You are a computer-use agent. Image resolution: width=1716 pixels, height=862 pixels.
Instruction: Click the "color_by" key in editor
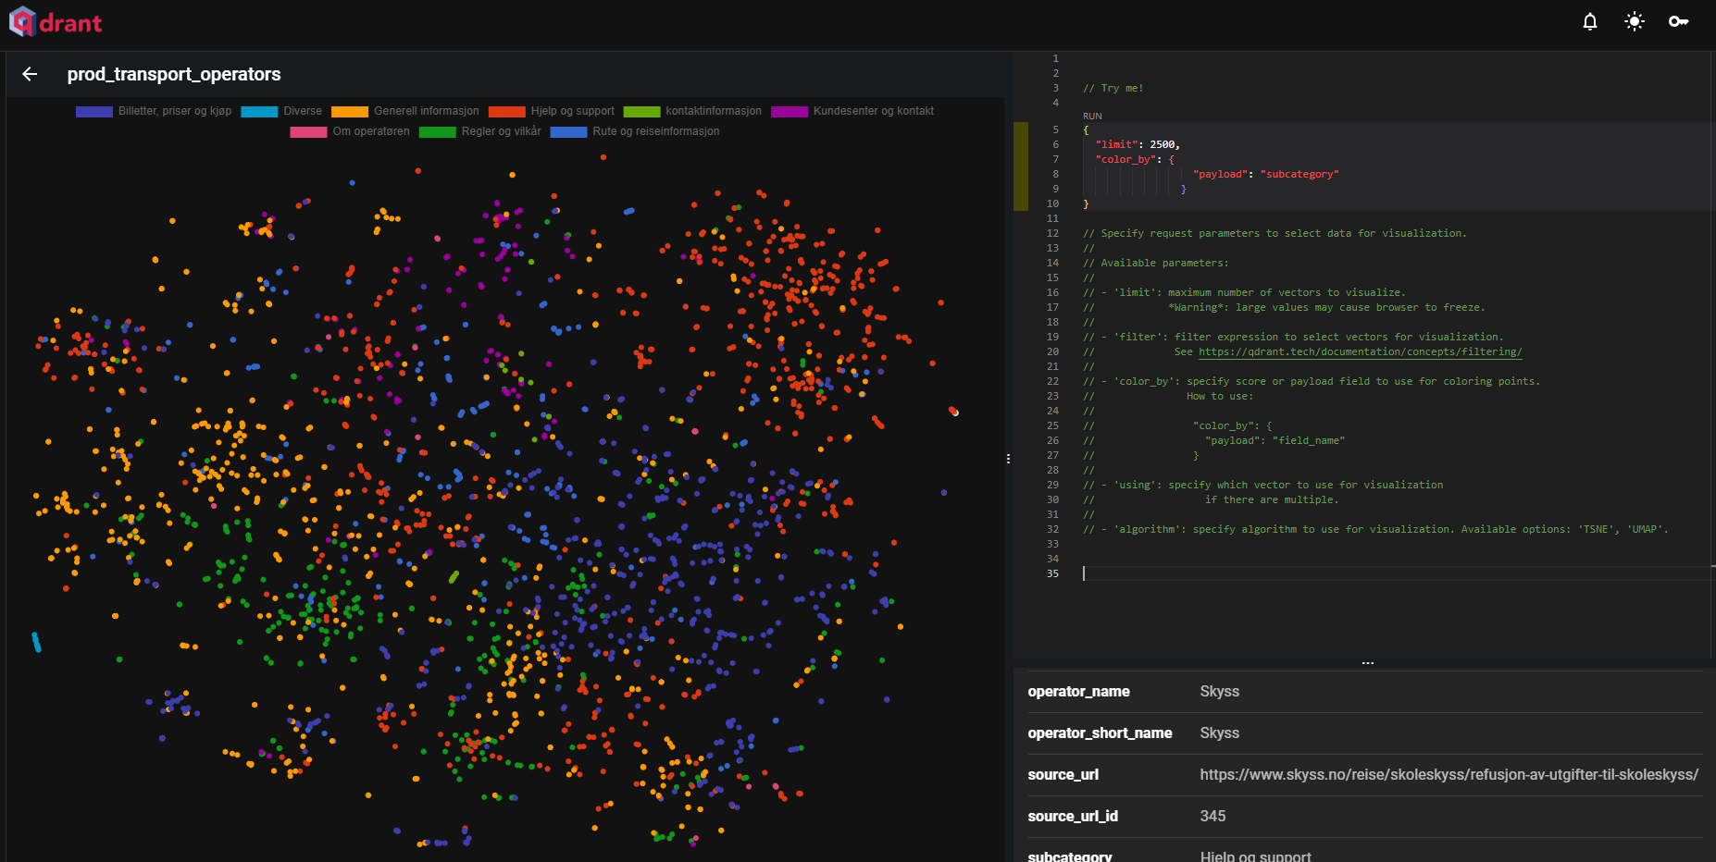tap(1125, 159)
